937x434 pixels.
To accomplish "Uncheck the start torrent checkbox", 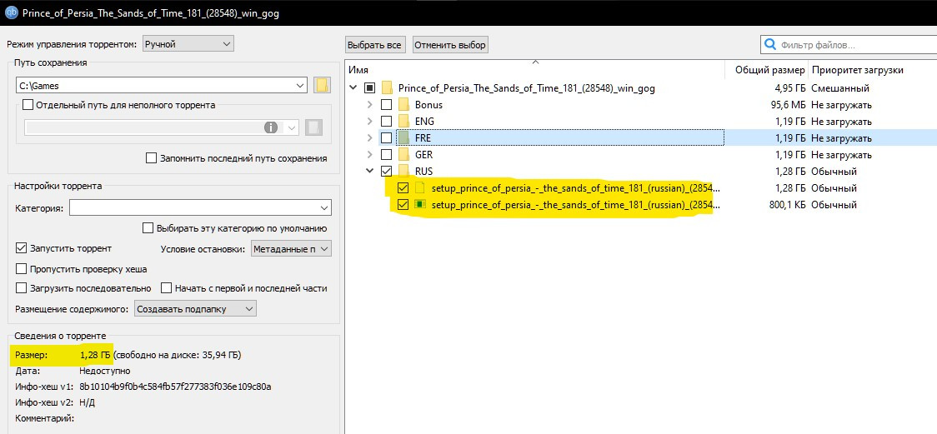I will (22, 248).
